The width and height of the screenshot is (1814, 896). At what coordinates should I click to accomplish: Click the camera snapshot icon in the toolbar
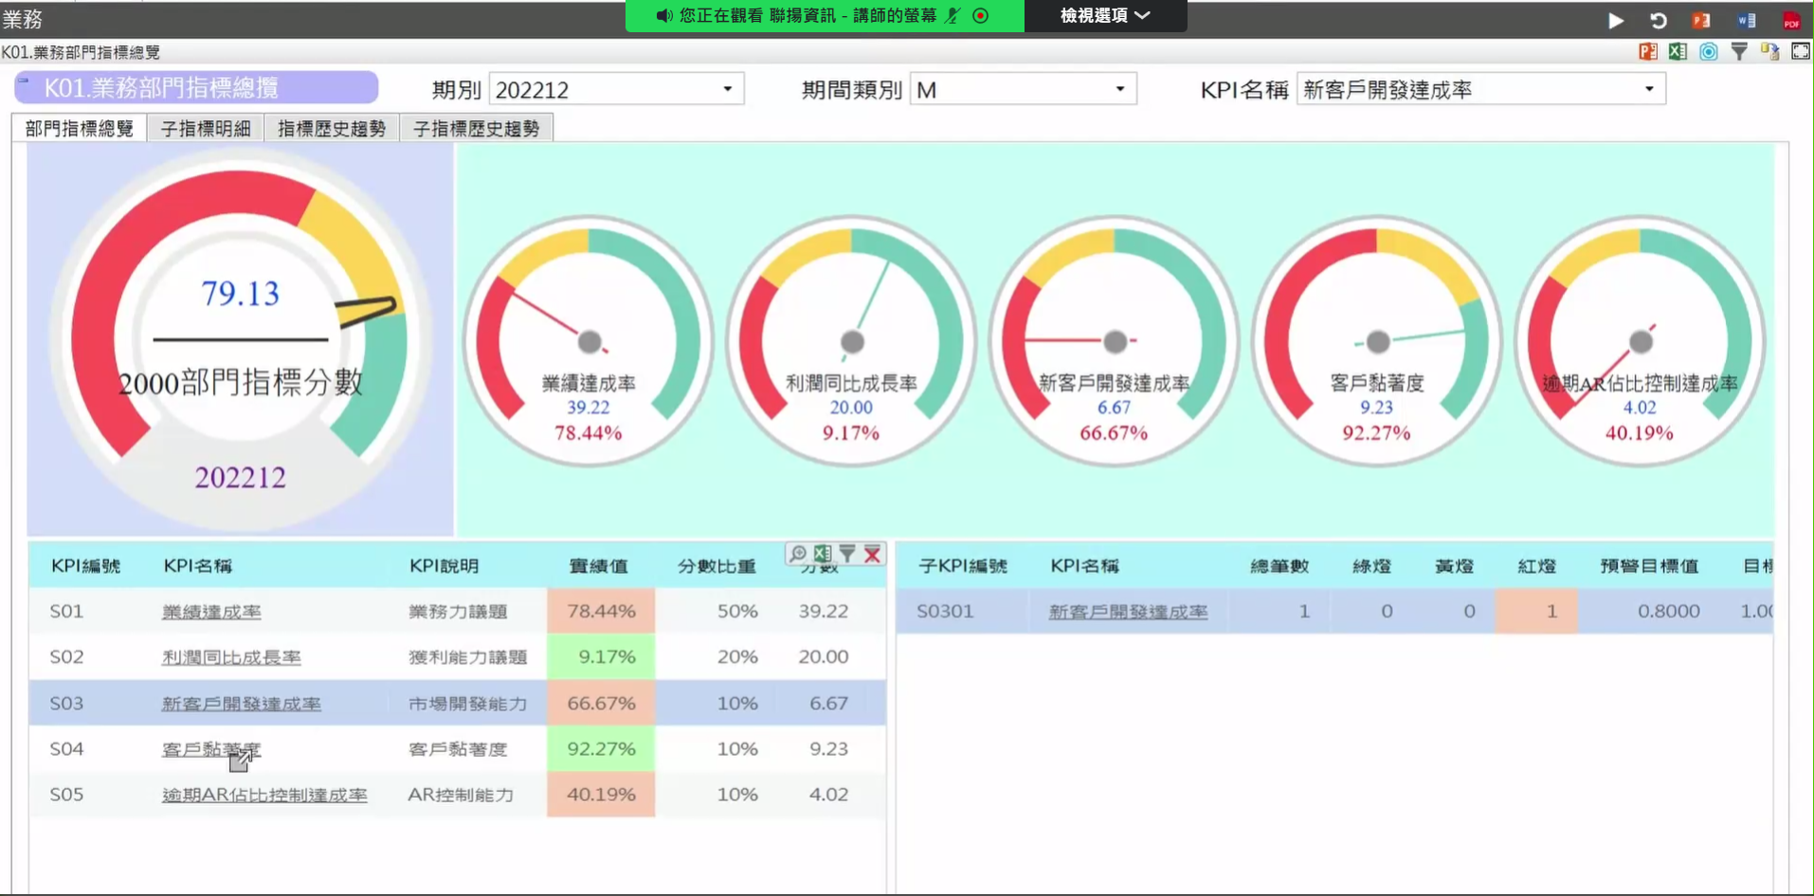(x=1708, y=52)
